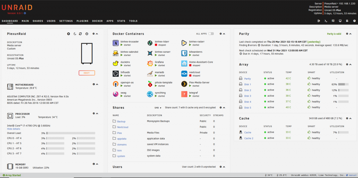Screen dimensions: 358x178
Task: Collapse the Motherboard section
Action: tap(97, 84)
